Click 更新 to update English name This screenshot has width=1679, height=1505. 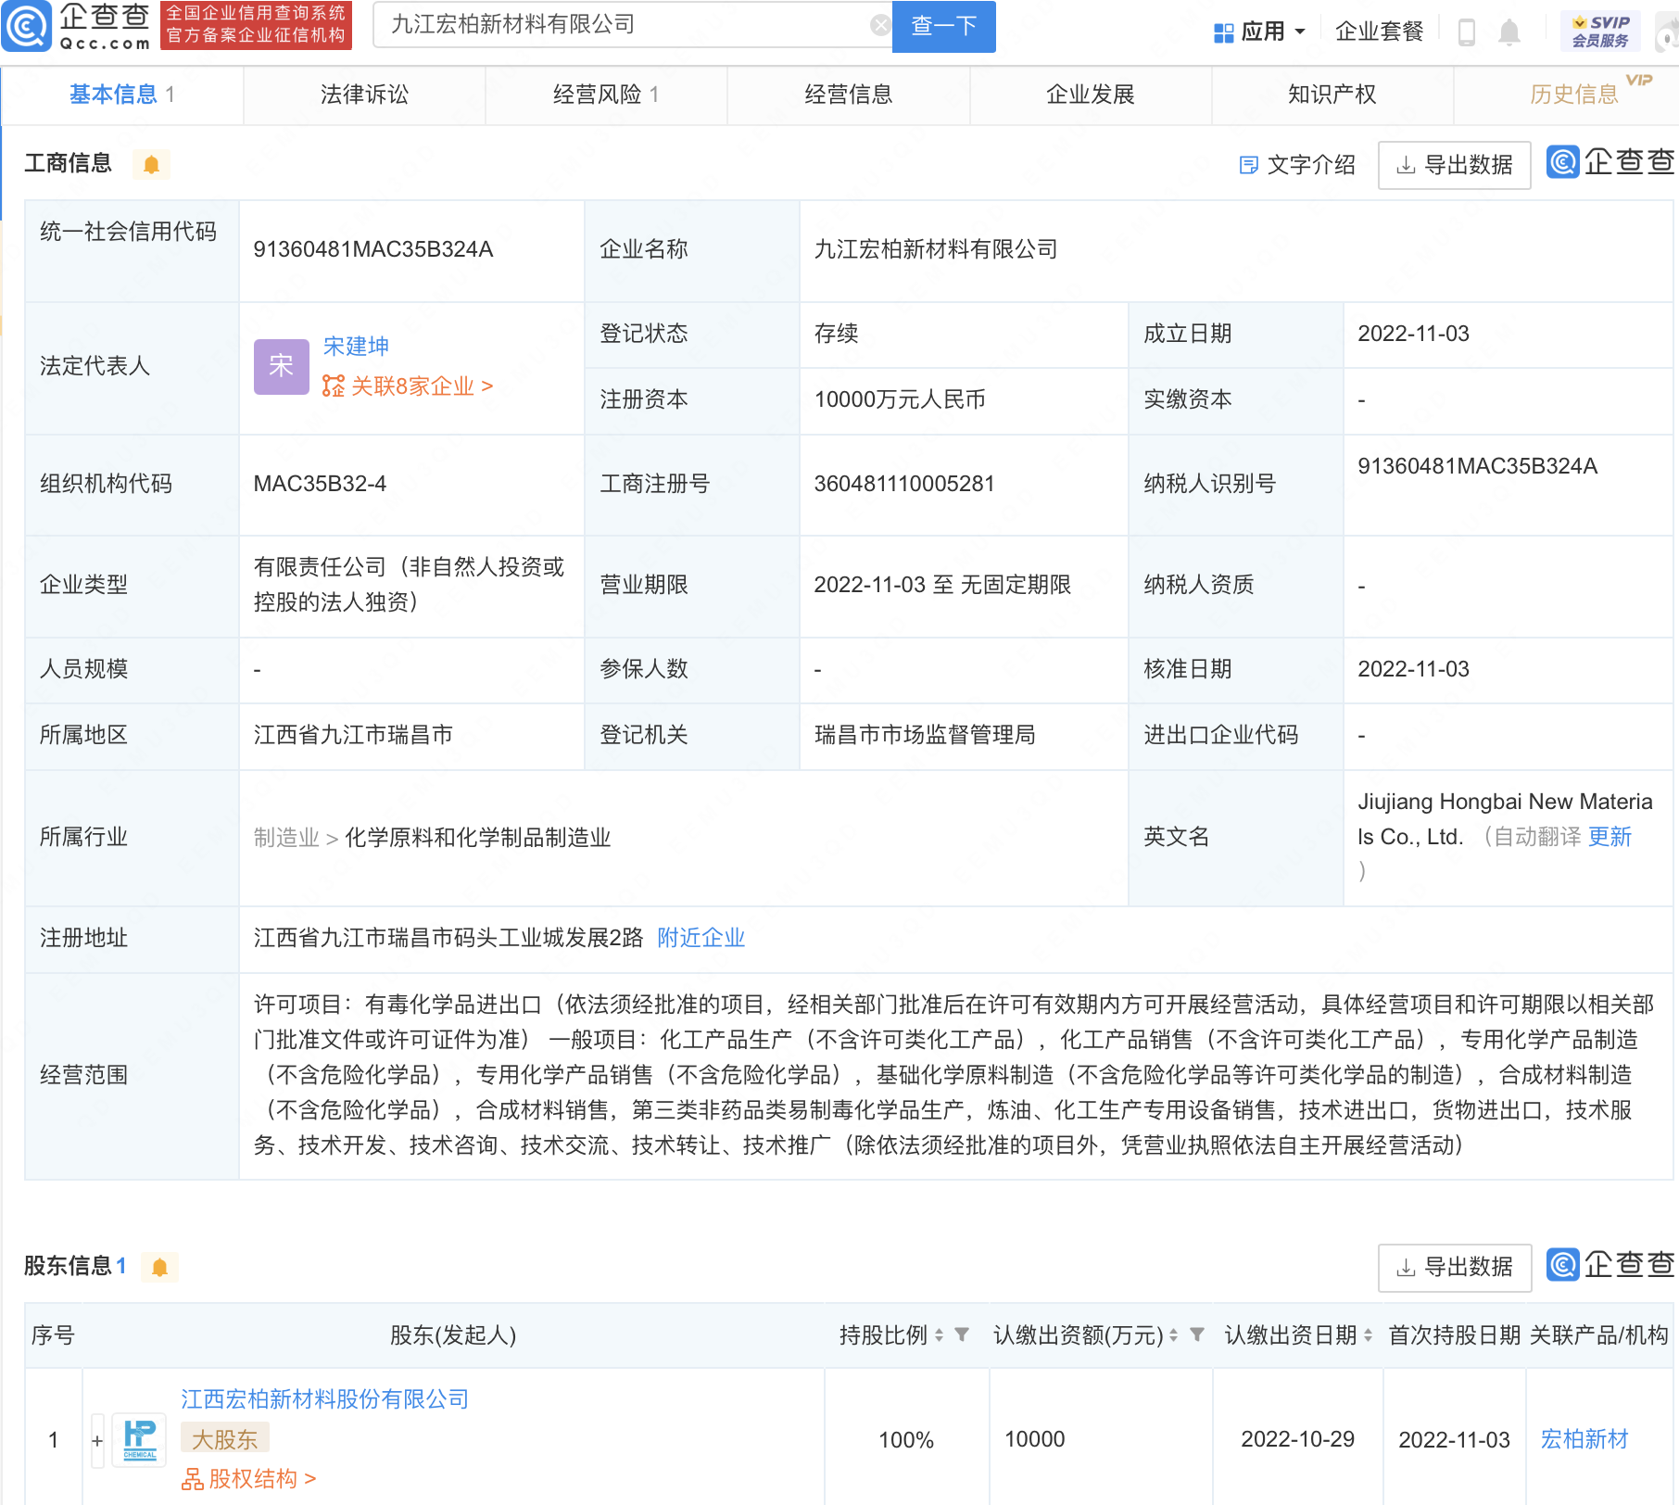(x=1610, y=837)
